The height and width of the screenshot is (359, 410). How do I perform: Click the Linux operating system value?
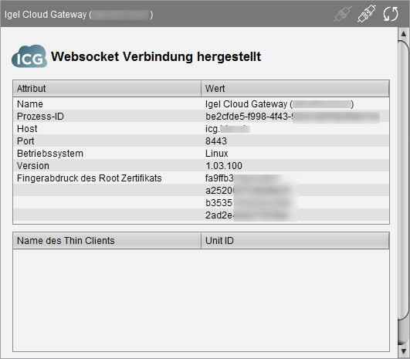tap(216, 154)
